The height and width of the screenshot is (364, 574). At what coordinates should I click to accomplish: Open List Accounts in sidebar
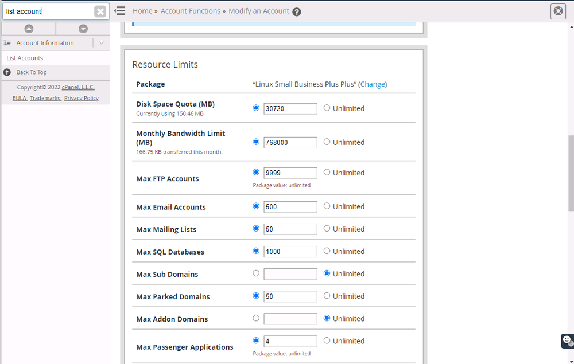pyautogui.click(x=25, y=58)
